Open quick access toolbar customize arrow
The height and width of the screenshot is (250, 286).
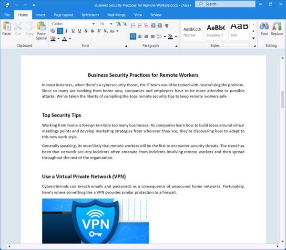click(x=34, y=5)
